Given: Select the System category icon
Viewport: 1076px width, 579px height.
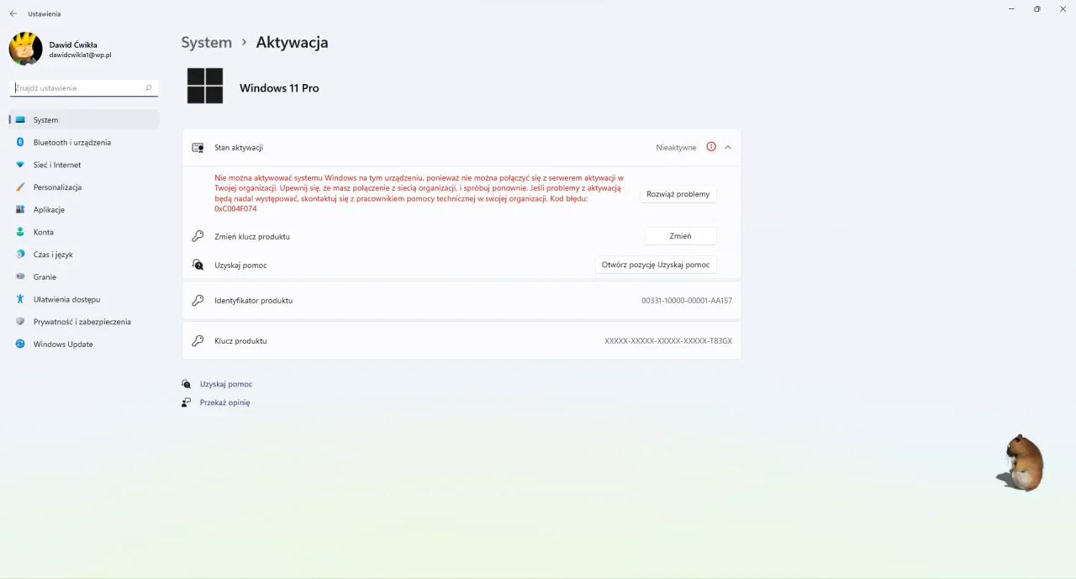Looking at the screenshot, I should pos(20,120).
